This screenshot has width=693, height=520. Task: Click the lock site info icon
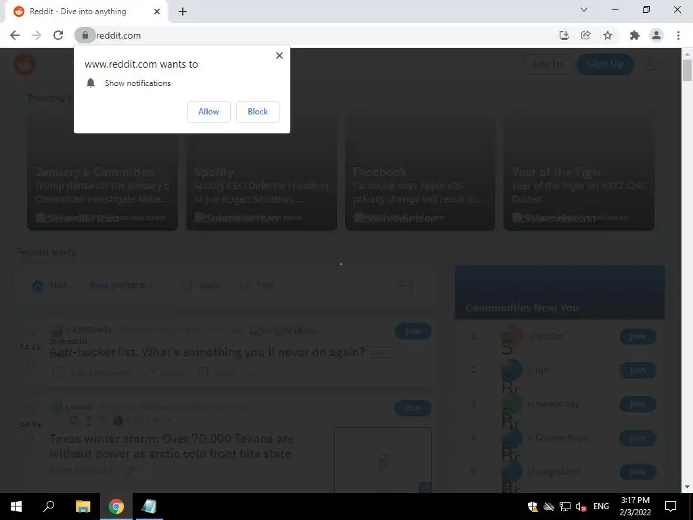(85, 35)
